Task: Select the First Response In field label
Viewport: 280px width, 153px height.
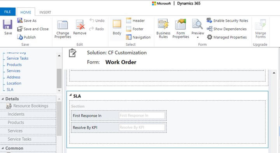Action: click(x=87, y=116)
